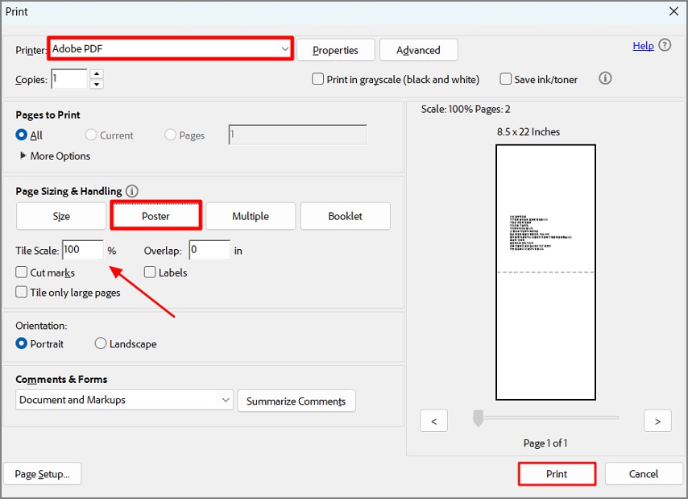Check the Cut marks option
This screenshot has height=499, width=688.
pos(20,272)
